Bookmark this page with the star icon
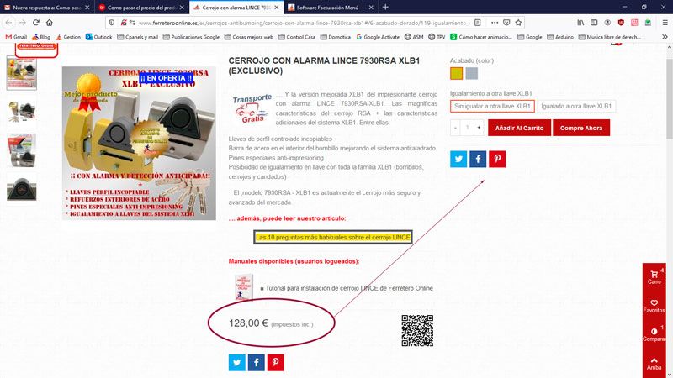 coord(518,23)
